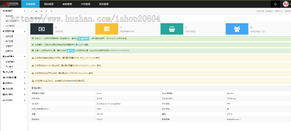Follow the link after the question mark icon
Viewport: 291px width, 131px height.
point(81,45)
